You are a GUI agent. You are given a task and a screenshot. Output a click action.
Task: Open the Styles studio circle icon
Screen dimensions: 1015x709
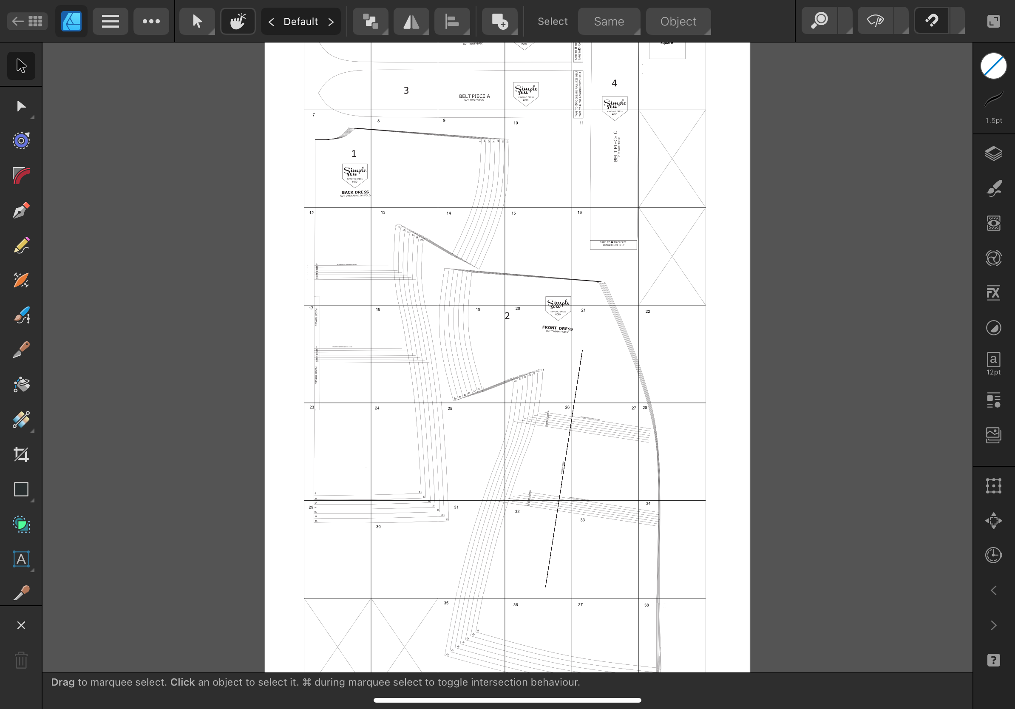pos(993,328)
